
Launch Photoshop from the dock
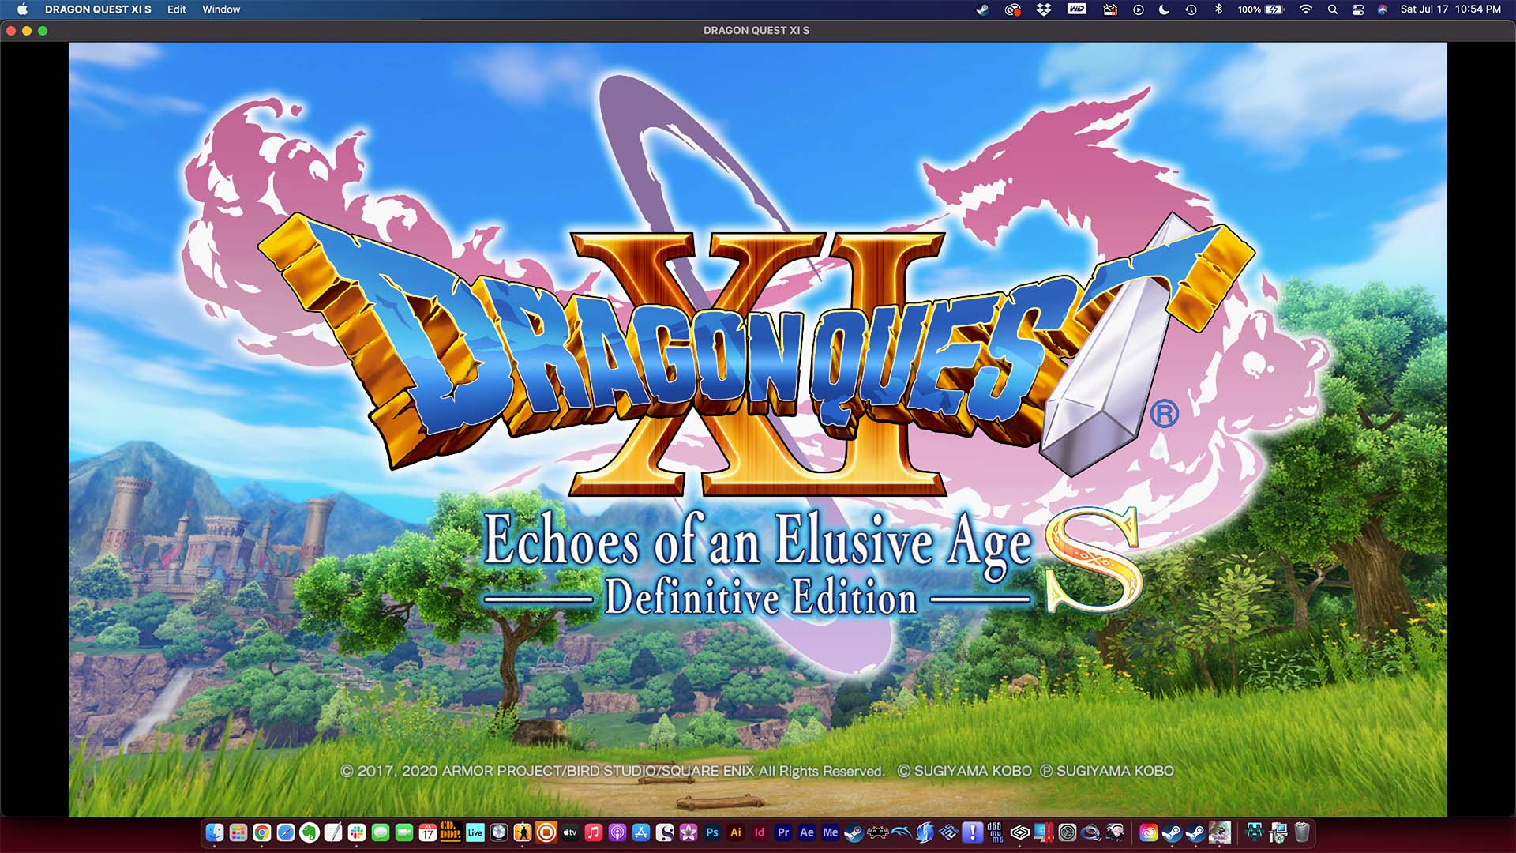pos(711,832)
